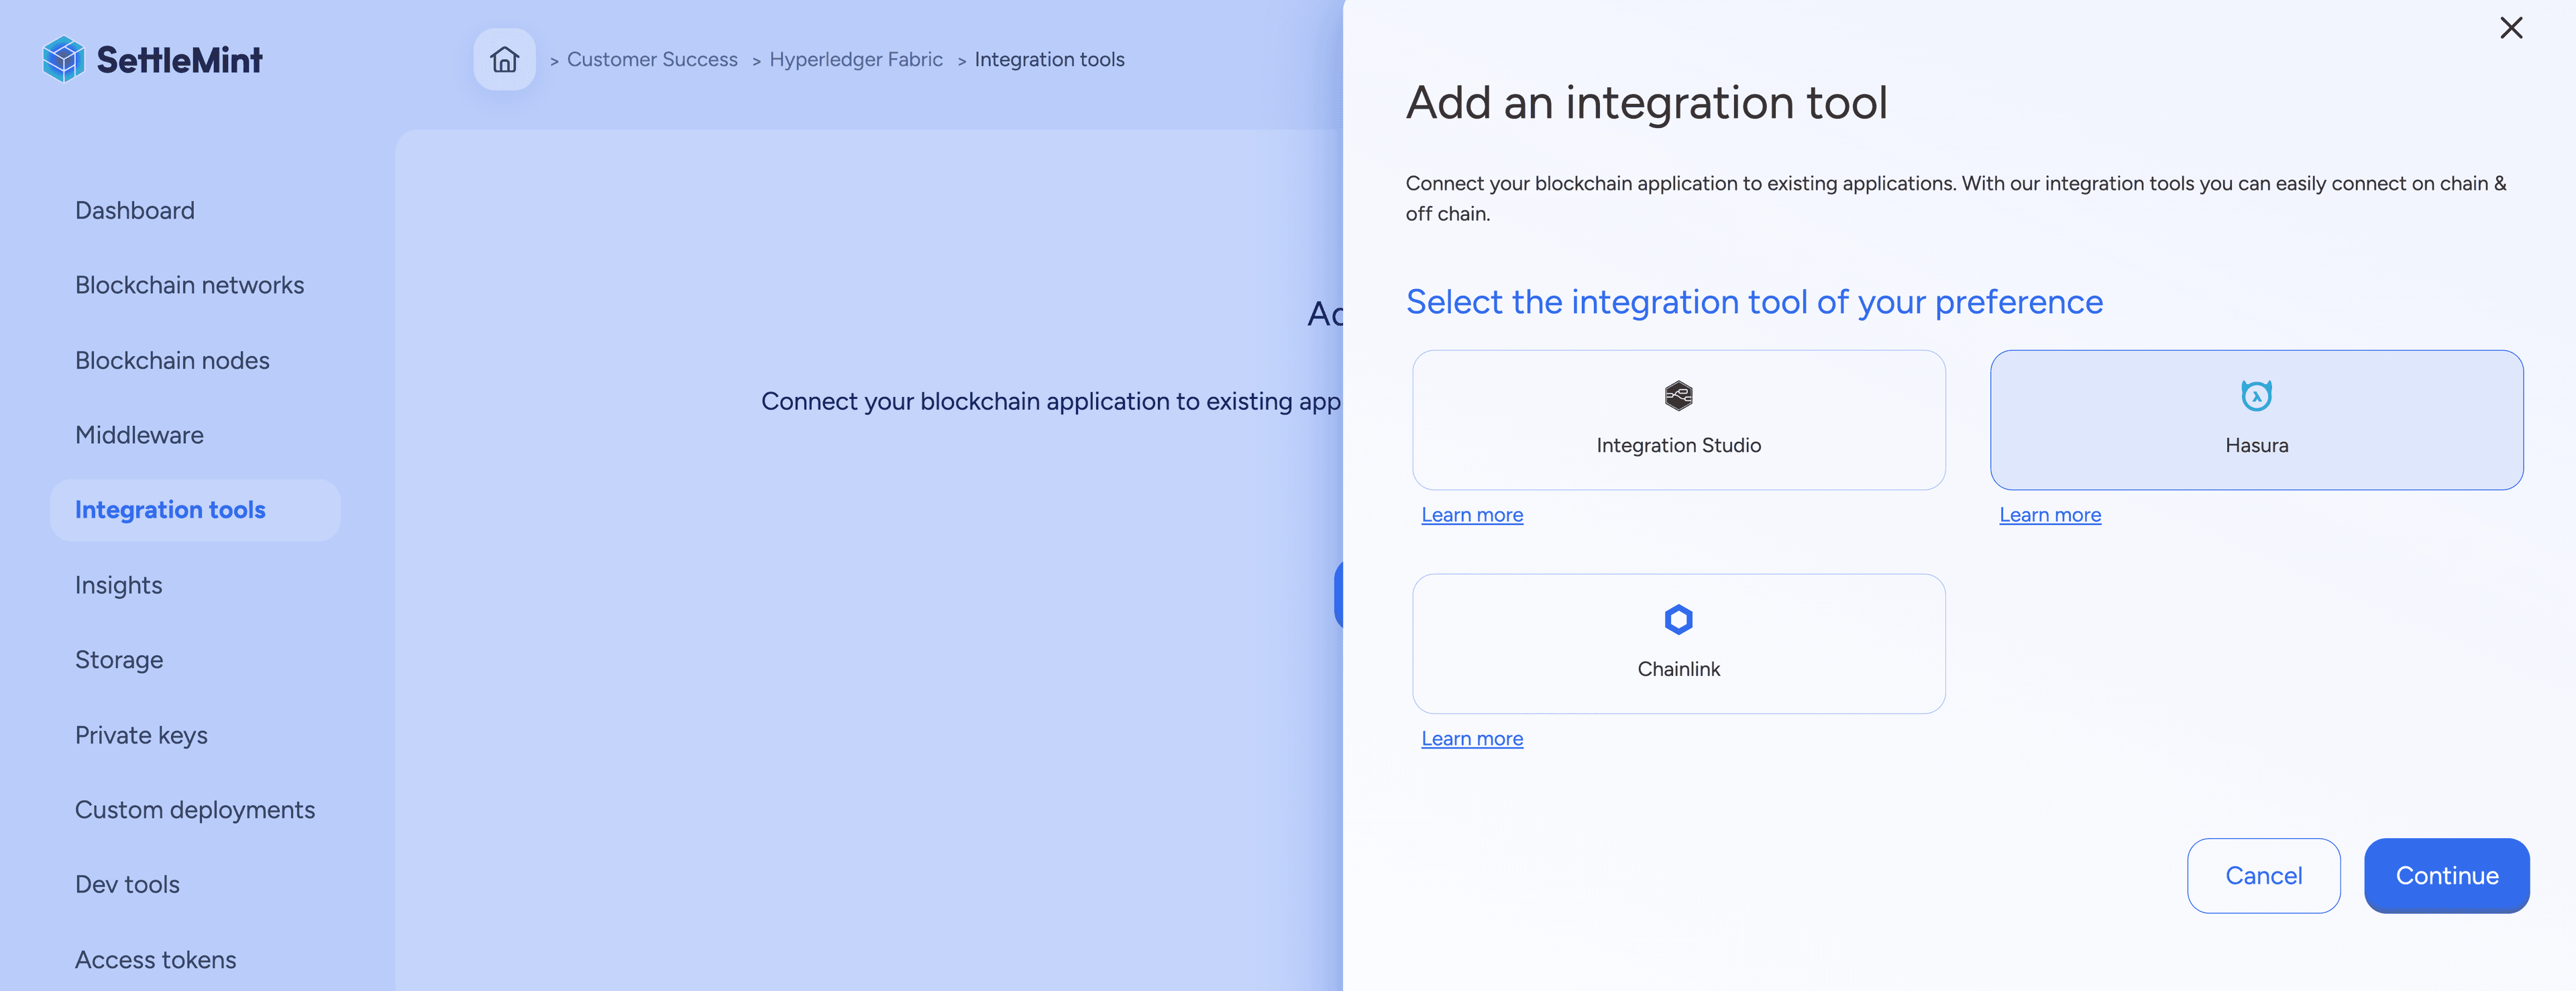Click the home icon in breadcrumb
The image size is (2576, 991).
click(504, 60)
